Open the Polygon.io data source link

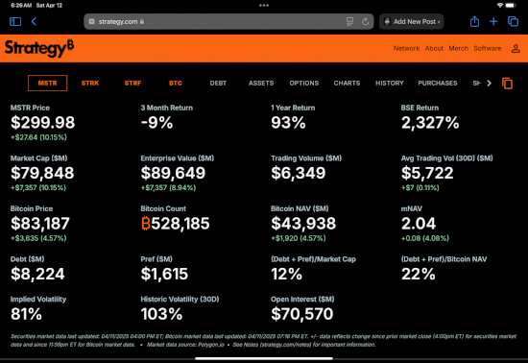pos(211,345)
